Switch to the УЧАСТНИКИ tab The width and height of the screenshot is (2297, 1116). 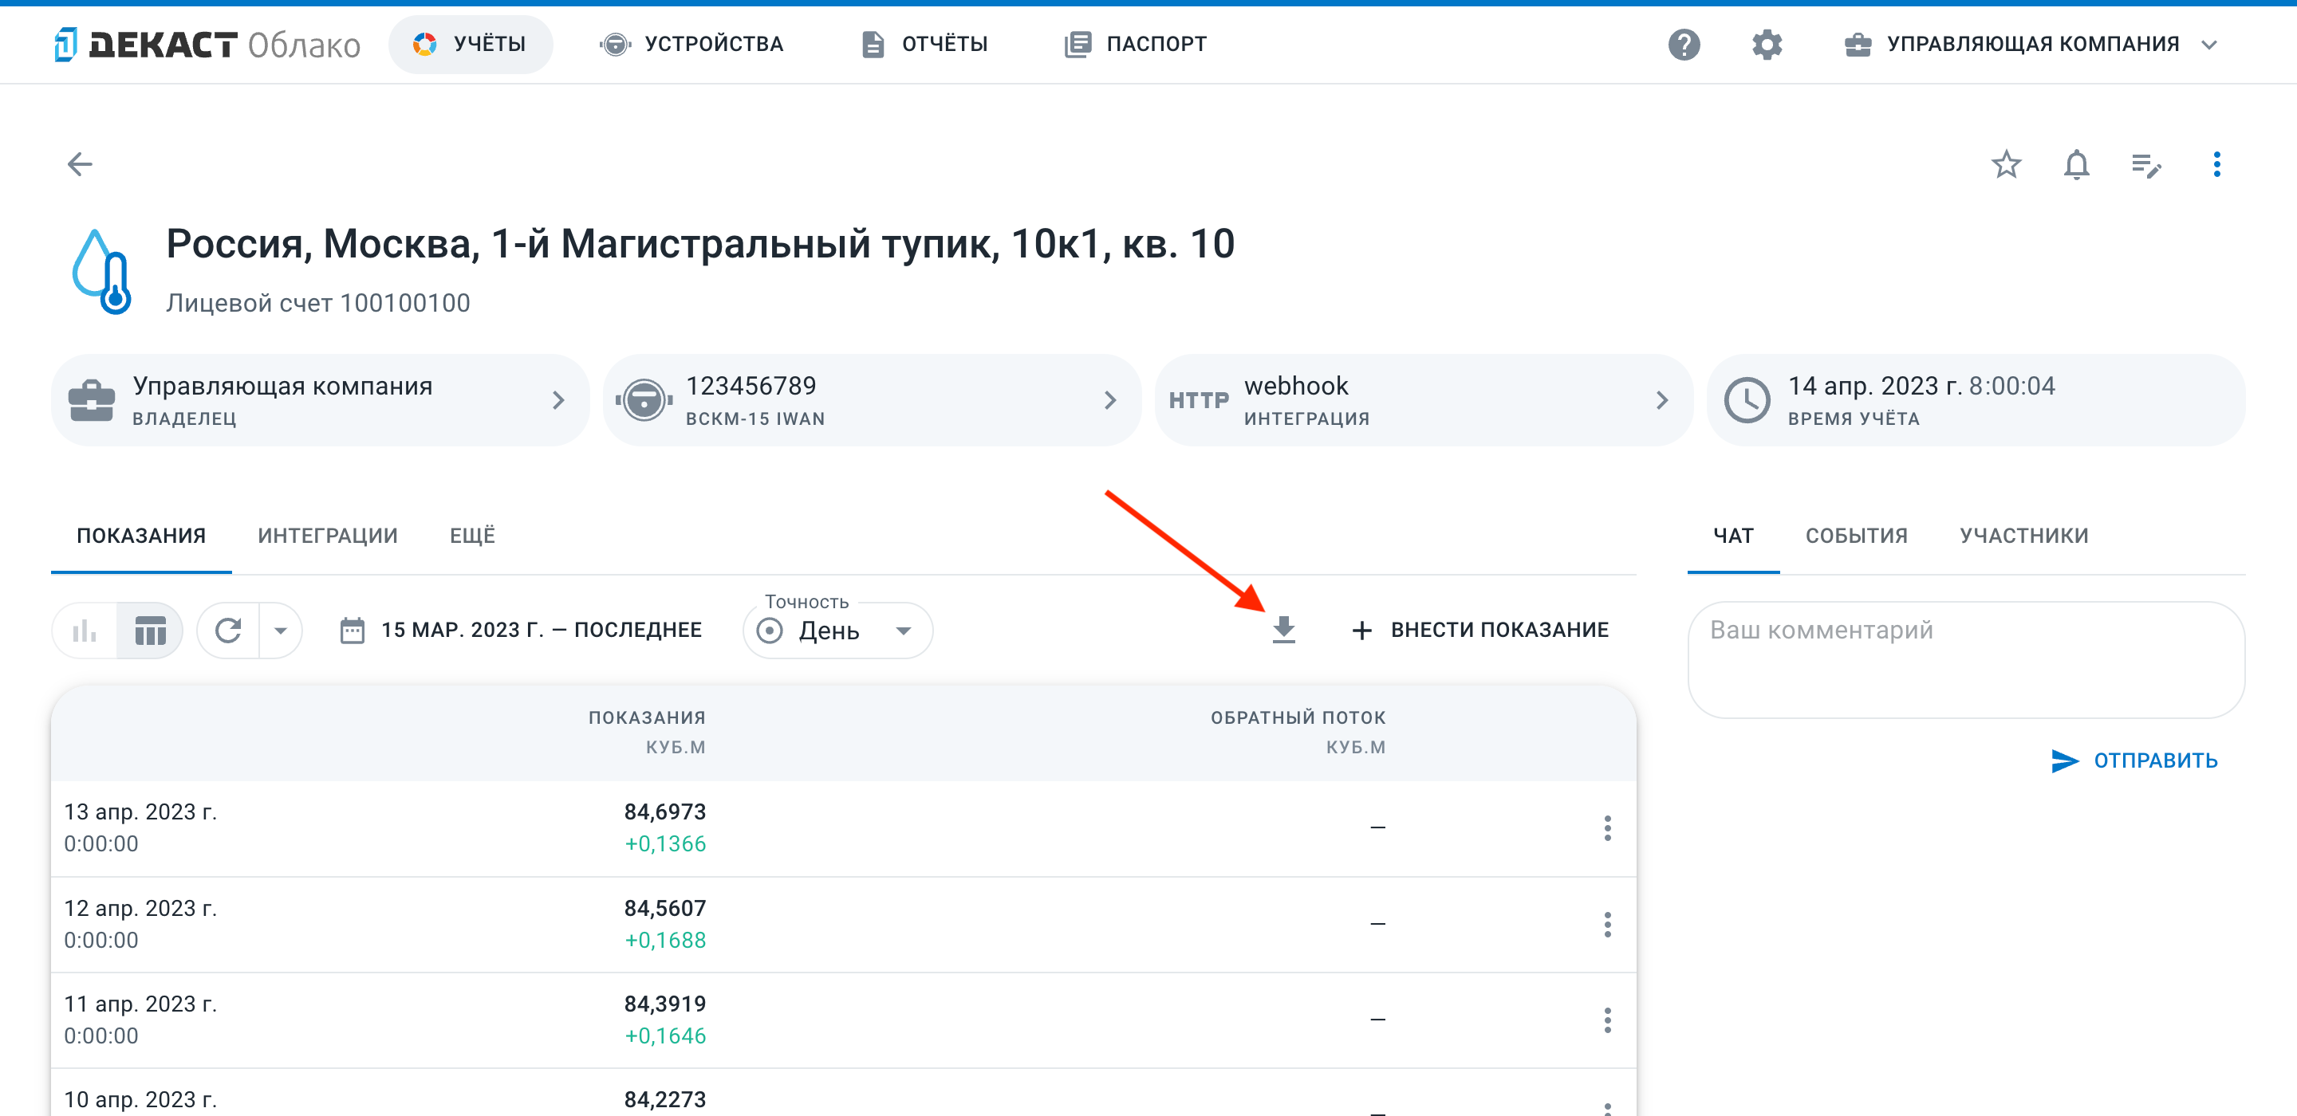pos(2023,536)
